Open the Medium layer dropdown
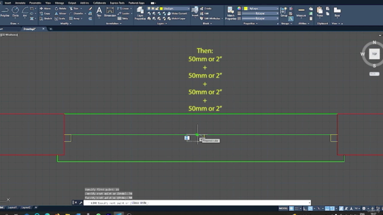This screenshot has height=215, width=383. click(x=168, y=8)
